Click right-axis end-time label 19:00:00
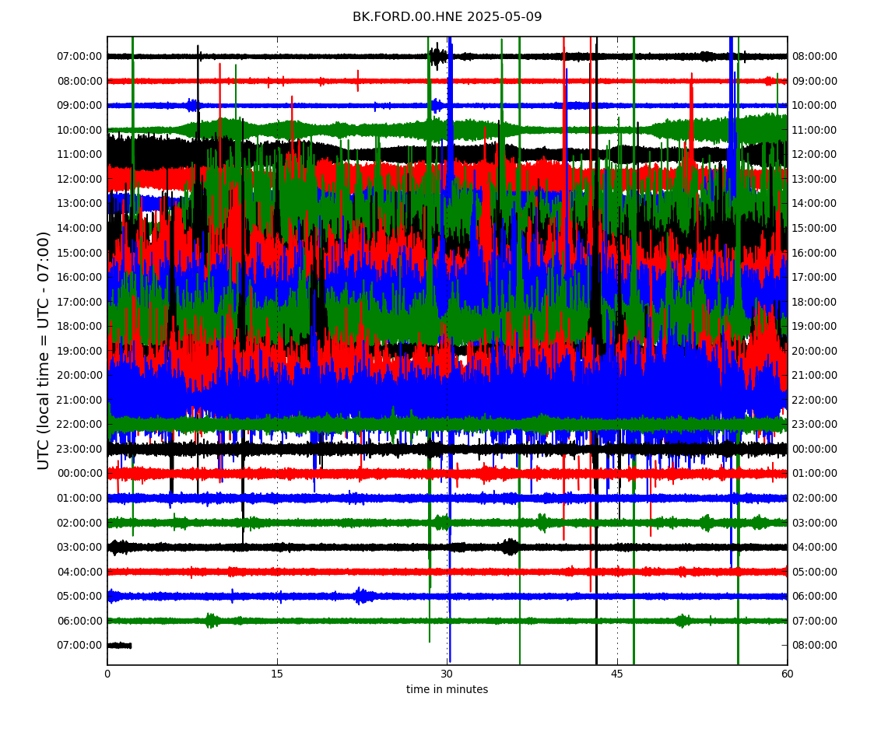 coord(815,327)
